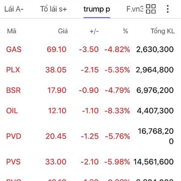The image size is (181, 181).
Task: Sort by the Tổng KL column header
Action: pos(163,31)
